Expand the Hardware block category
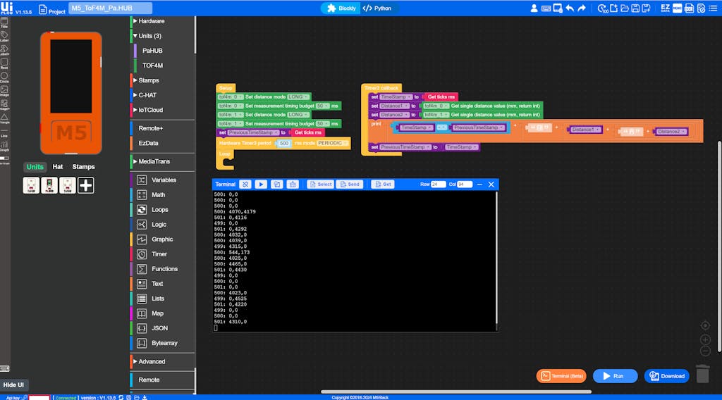 tap(151, 21)
